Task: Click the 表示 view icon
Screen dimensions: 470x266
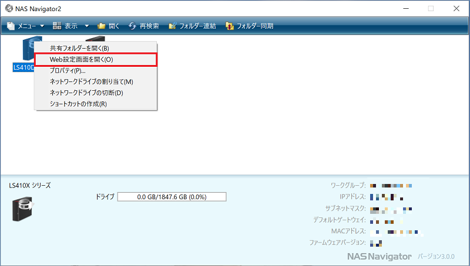Action: click(57, 26)
